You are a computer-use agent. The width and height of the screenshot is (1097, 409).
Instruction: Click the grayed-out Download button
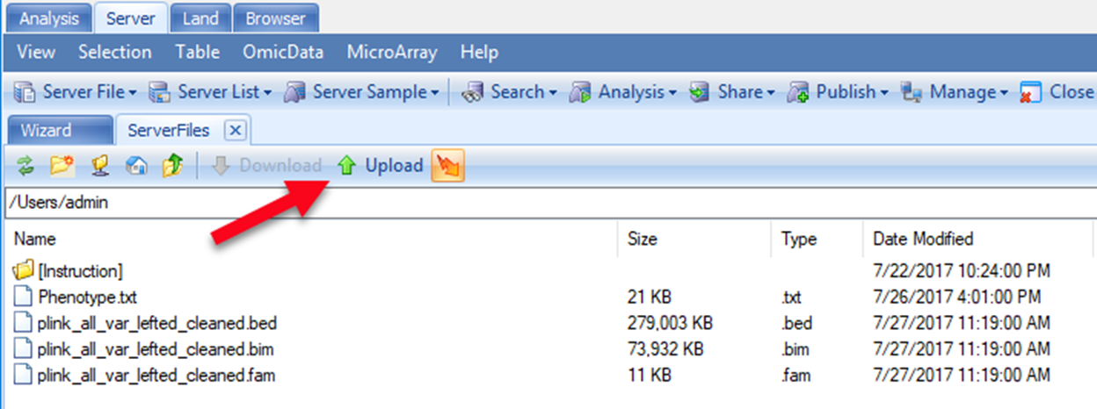268,165
